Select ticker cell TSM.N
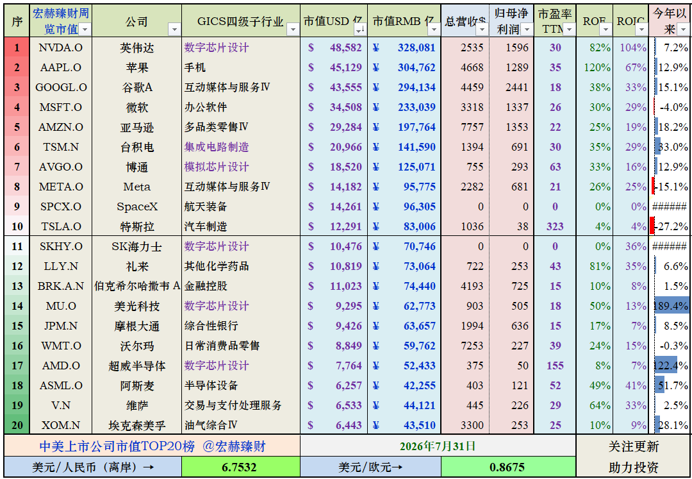 click(x=61, y=147)
